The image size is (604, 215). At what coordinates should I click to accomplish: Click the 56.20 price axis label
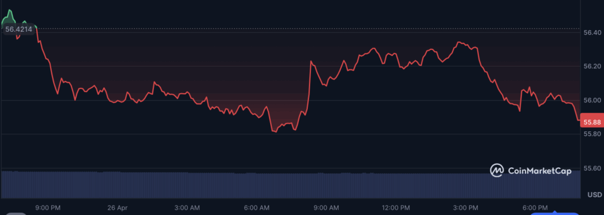click(592, 67)
